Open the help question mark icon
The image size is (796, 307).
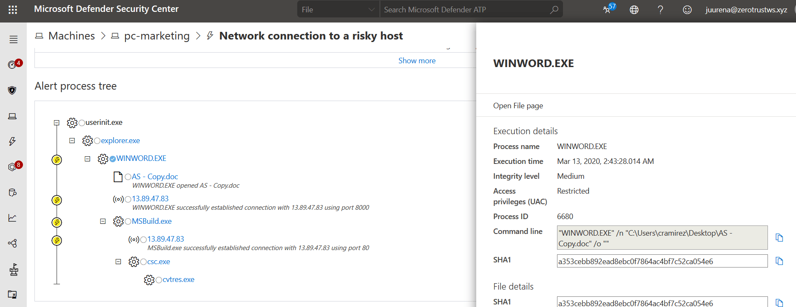click(660, 9)
